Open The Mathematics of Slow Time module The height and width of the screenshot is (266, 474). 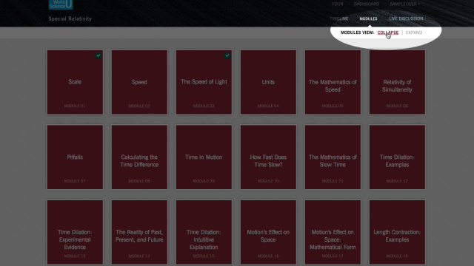click(x=333, y=157)
